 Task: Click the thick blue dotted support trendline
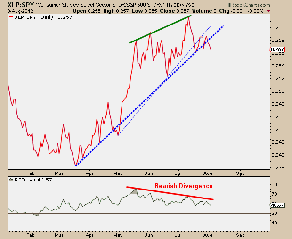coord(150,96)
